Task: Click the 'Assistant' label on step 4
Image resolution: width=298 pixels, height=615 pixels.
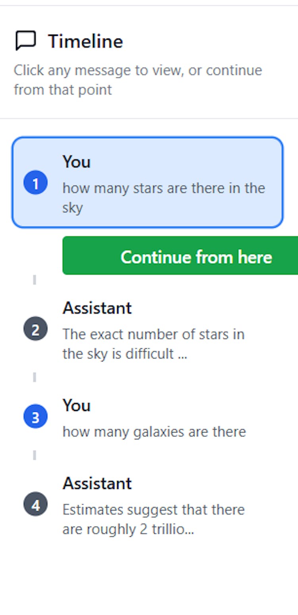Action: 97,483
